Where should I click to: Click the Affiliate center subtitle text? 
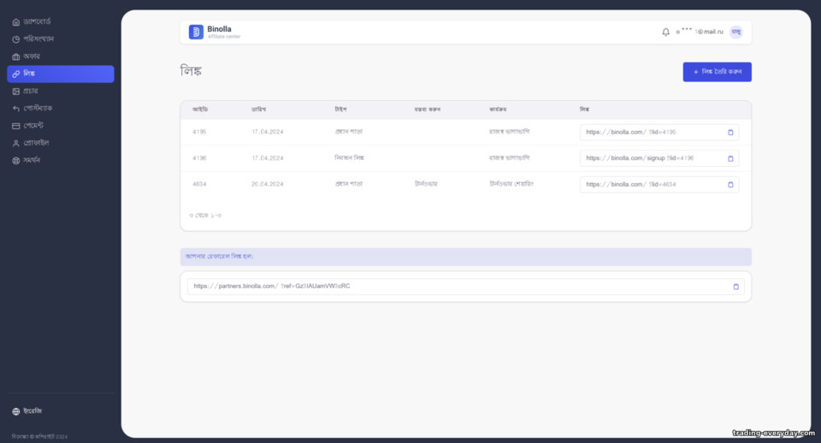224,37
